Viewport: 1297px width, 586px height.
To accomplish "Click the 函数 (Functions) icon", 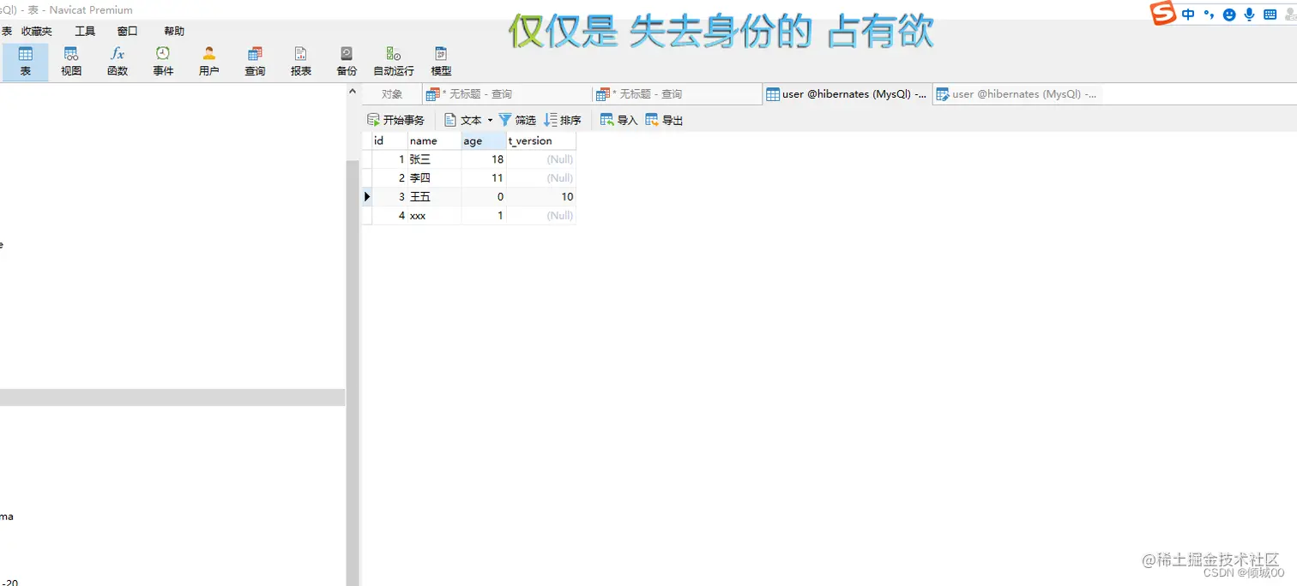I will [117, 58].
